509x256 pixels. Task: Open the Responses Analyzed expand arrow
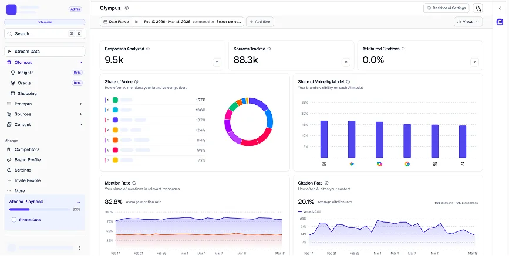click(x=217, y=62)
